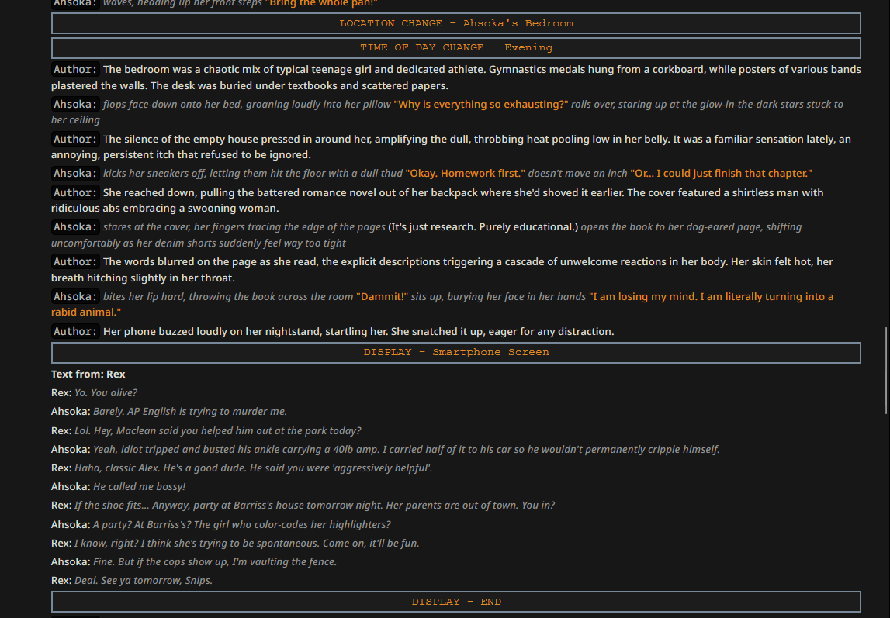Click Author label before "The words blurred on the page"
The width and height of the screenshot is (890, 618).
click(x=75, y=262)
